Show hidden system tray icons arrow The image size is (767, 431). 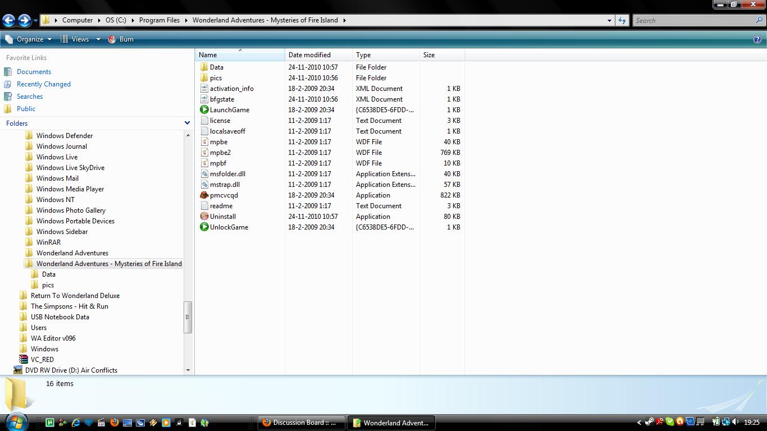(x=639, y=423)
